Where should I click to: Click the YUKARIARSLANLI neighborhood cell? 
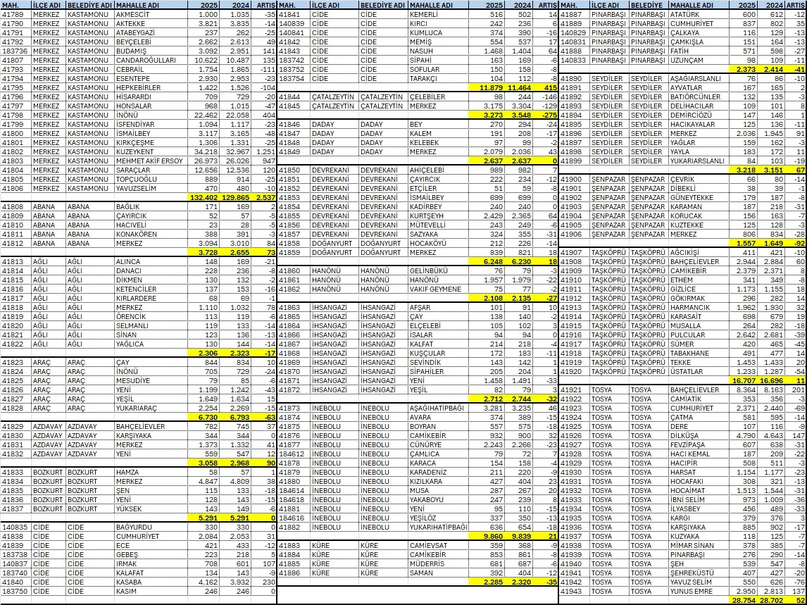coord(696,161)
